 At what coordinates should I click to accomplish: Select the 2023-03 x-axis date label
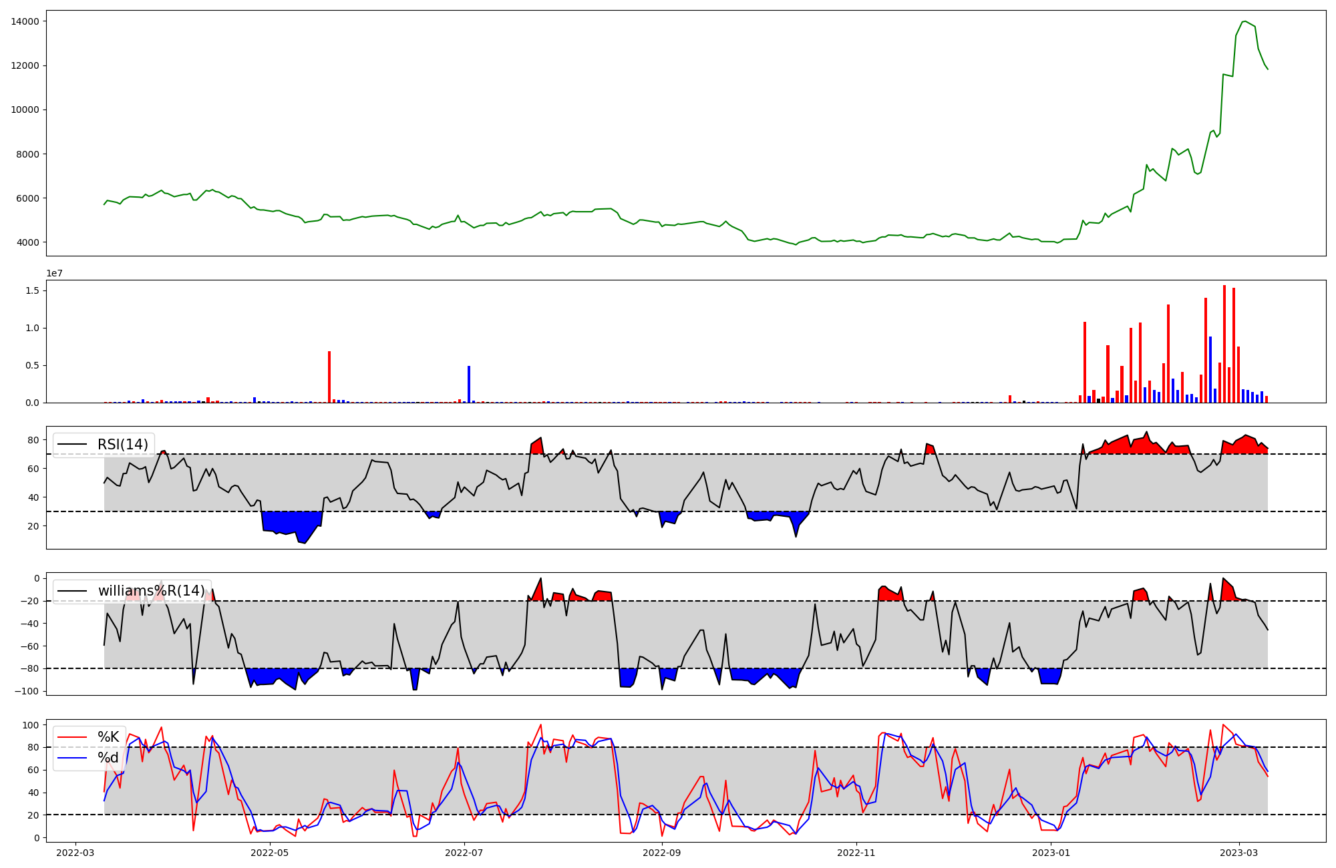[x=1239, y=853]
